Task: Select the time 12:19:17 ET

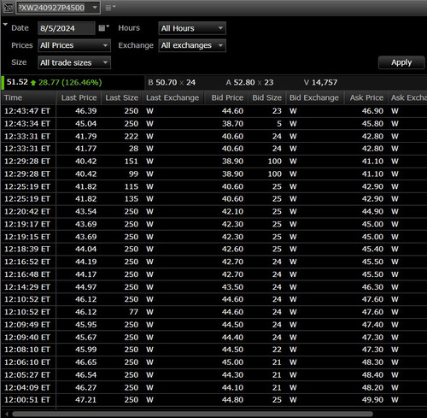Action: tap(27, 224)
